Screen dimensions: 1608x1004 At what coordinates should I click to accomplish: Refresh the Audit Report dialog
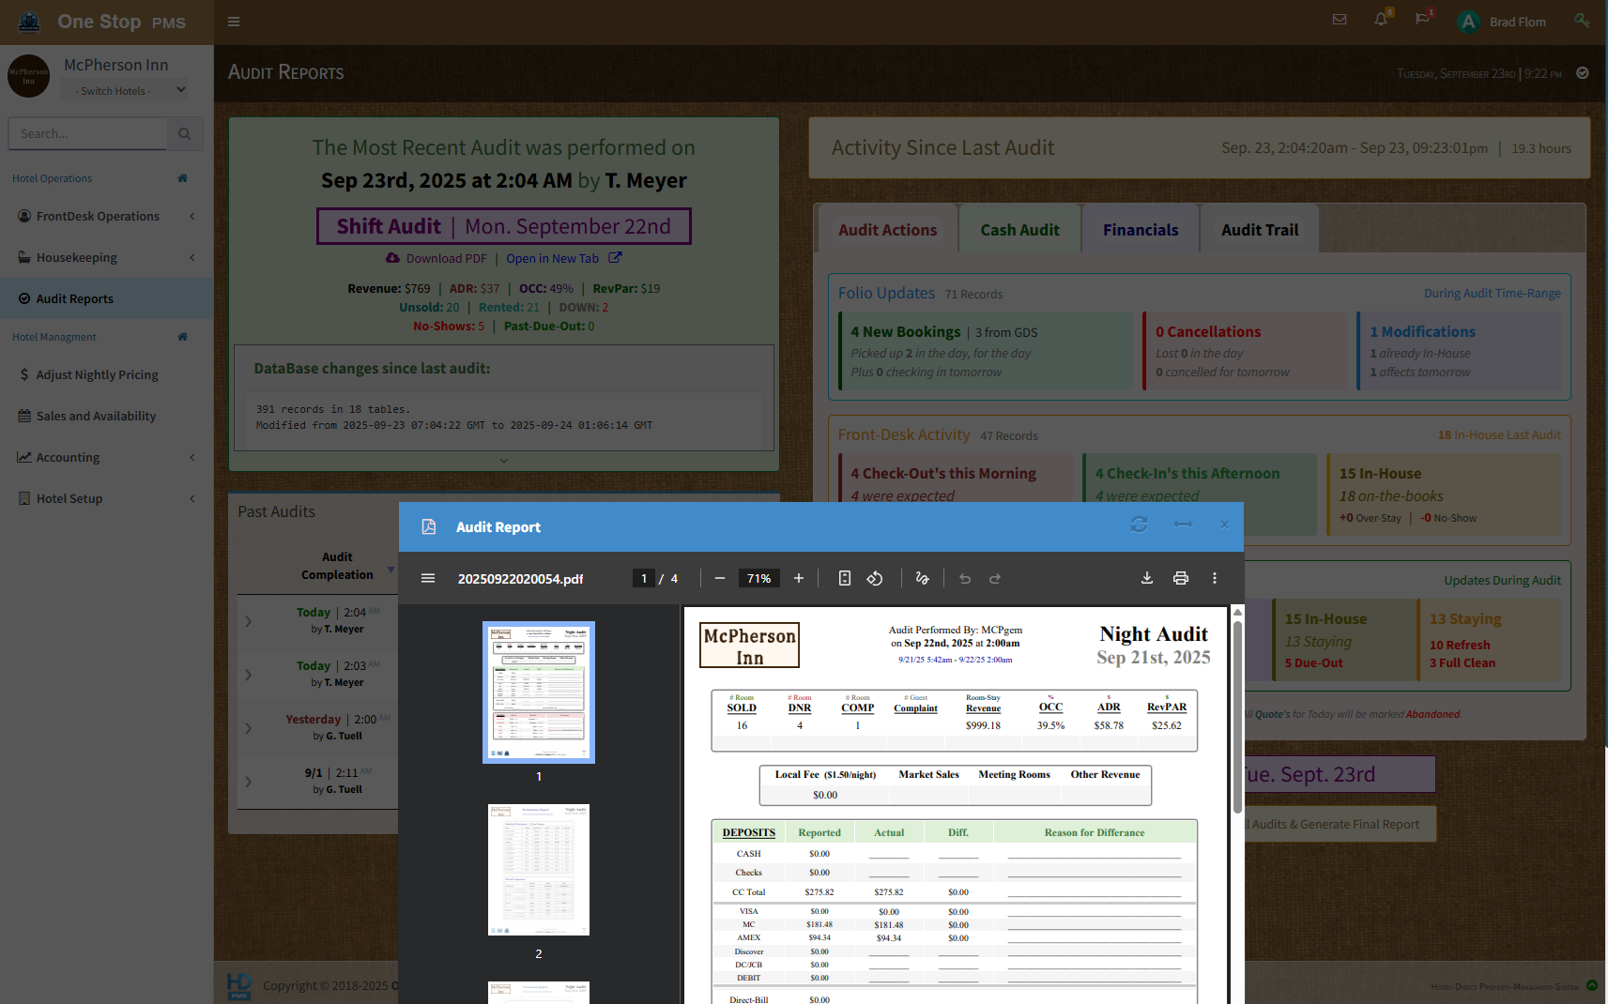(1139, 525)
